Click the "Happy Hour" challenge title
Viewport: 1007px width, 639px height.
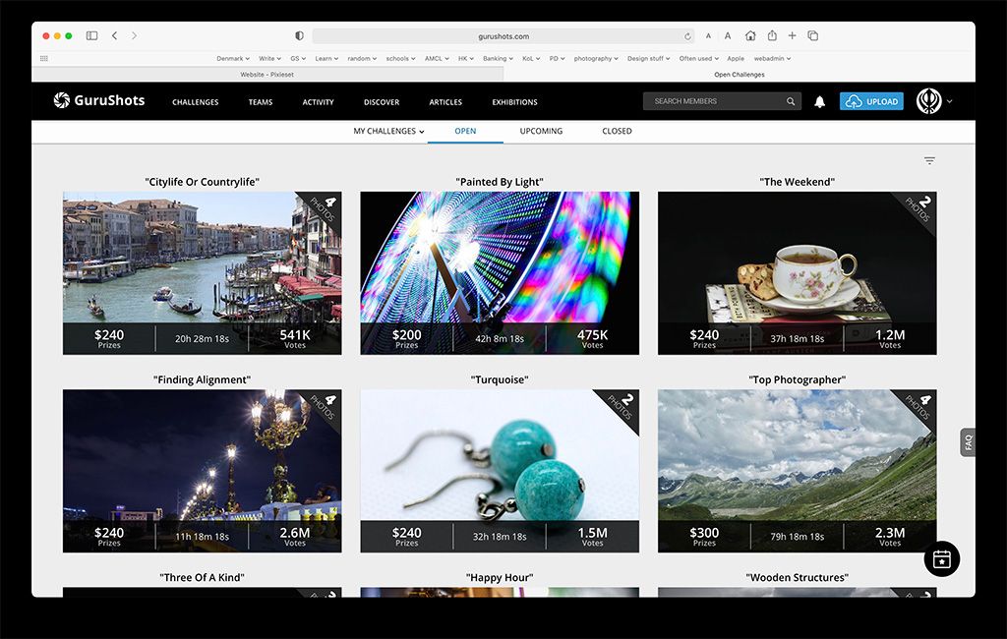click(500, 577)
